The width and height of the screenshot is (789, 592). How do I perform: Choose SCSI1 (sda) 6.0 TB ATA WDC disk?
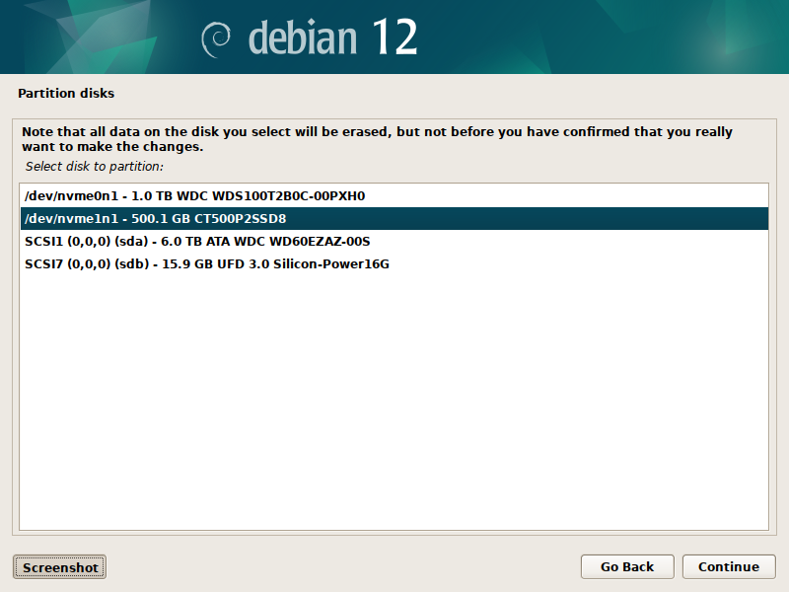(x=394, y=241)
